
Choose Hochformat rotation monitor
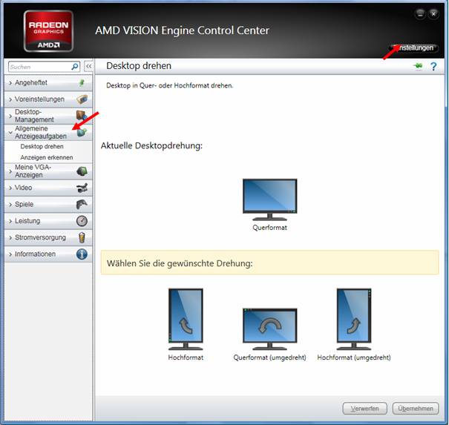(x=186, y=319)
